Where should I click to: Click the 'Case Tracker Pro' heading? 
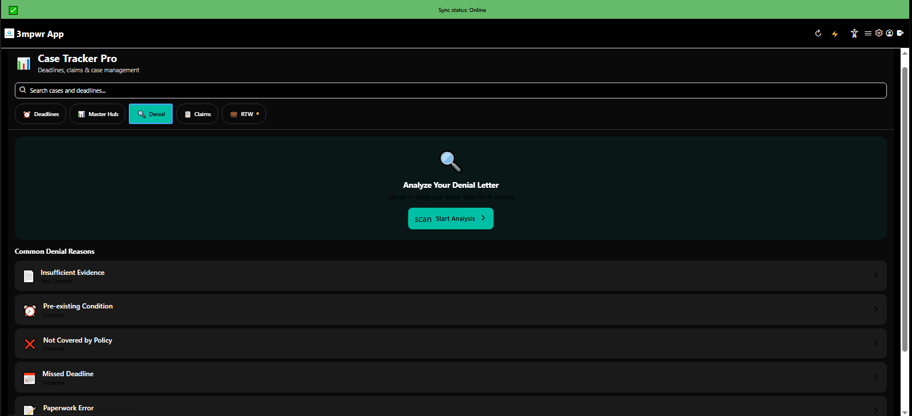(78, 59)
